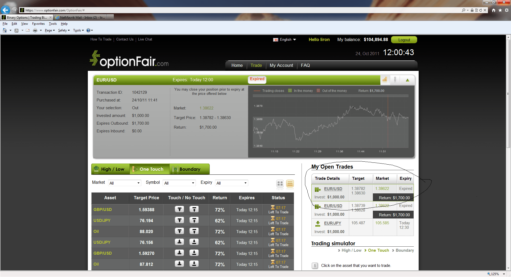511x277 pixels.
Task: Open the Contact Us link
Action: 125,39
